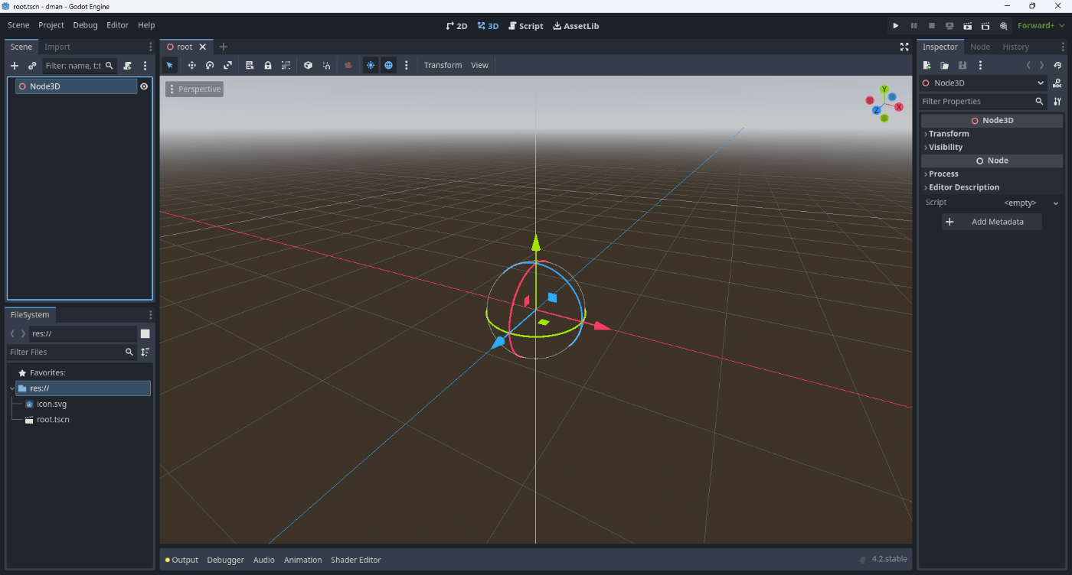
Task: Open documentation DOC icon
Action: [1057, 83]
